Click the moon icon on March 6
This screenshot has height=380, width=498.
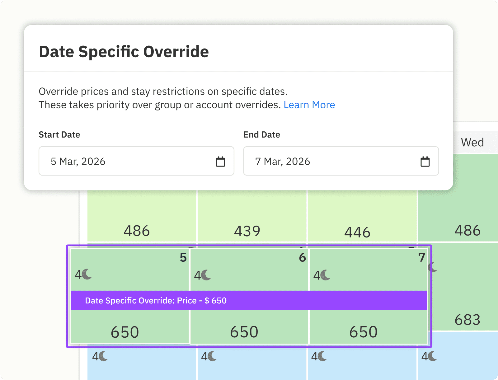[207, 275]
